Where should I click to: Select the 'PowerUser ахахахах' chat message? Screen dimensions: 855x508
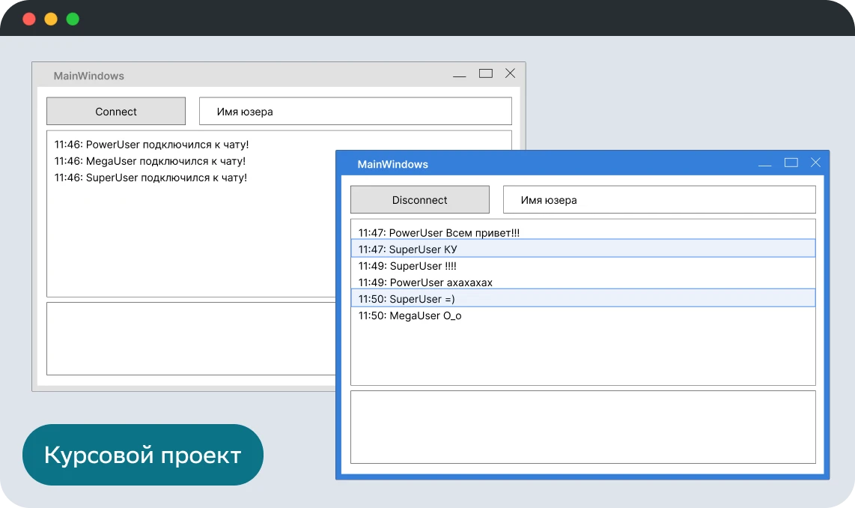click(x=425, y=282)
